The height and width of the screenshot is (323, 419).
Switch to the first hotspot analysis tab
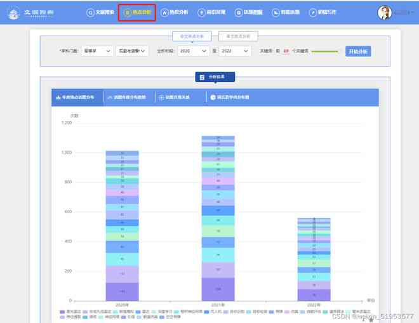(x=192, y=36)
